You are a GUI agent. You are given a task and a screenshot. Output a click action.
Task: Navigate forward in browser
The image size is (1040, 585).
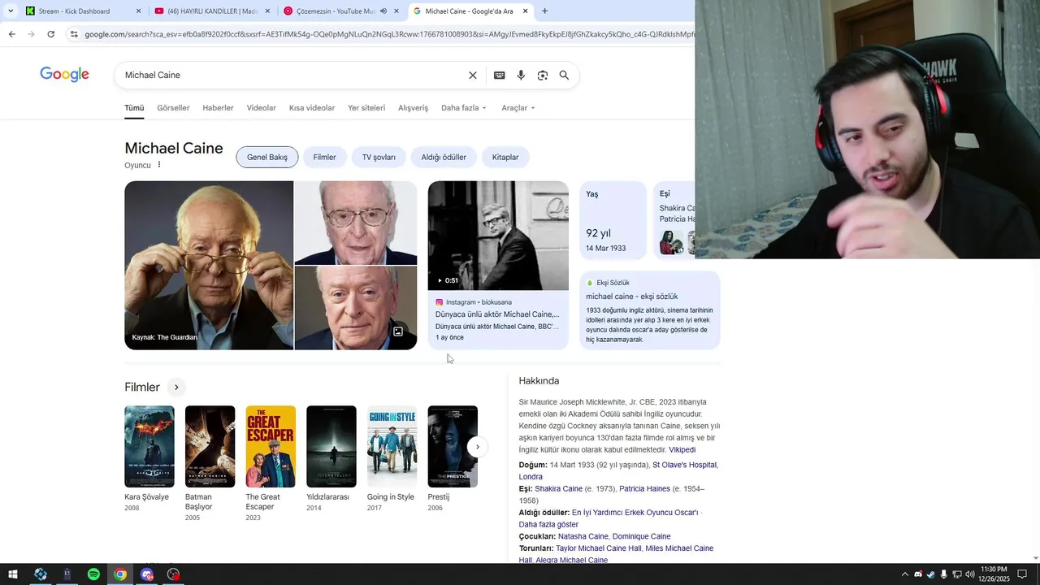(31, 34)
